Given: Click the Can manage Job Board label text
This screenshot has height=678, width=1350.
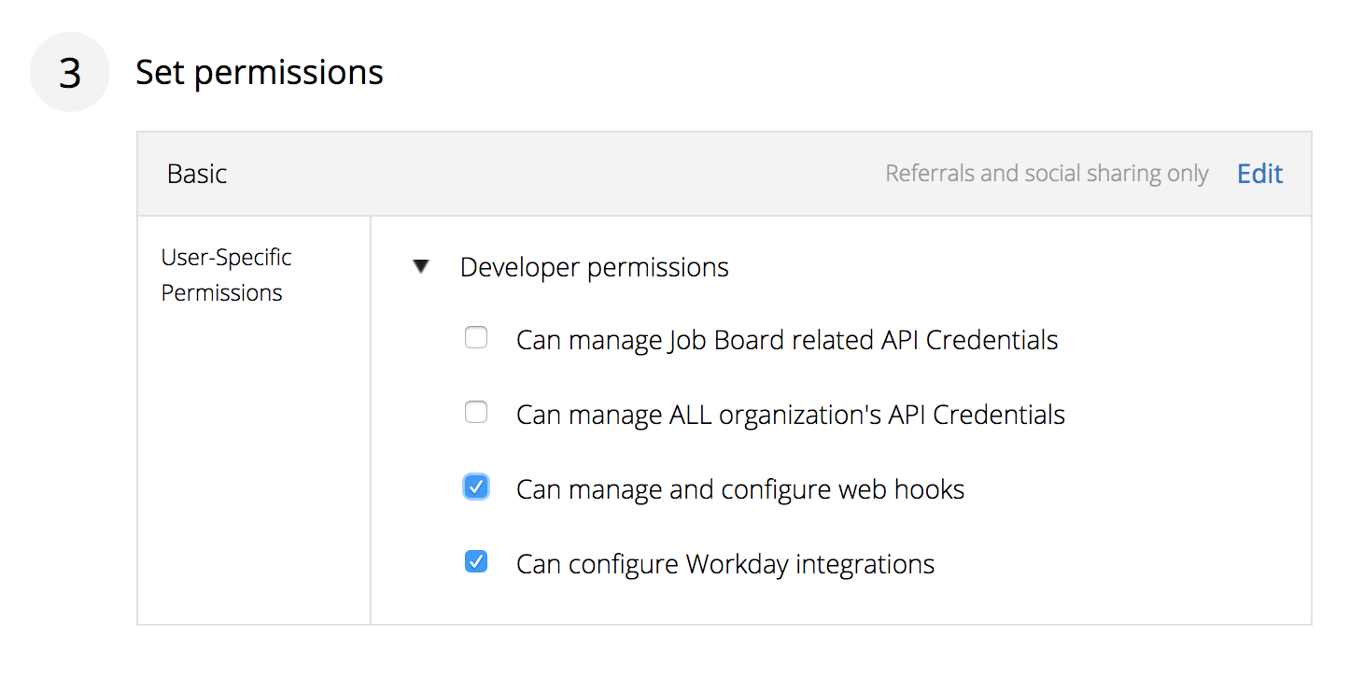Looking at the screenshot, I should [787, 340].
